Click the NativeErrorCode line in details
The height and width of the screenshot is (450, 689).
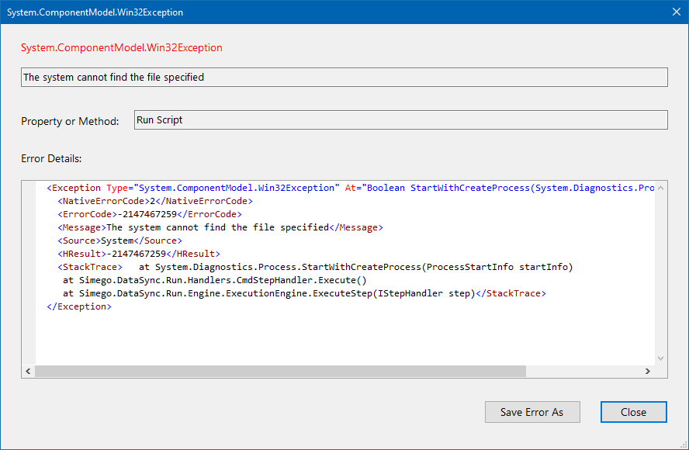(x=155, y=201)
